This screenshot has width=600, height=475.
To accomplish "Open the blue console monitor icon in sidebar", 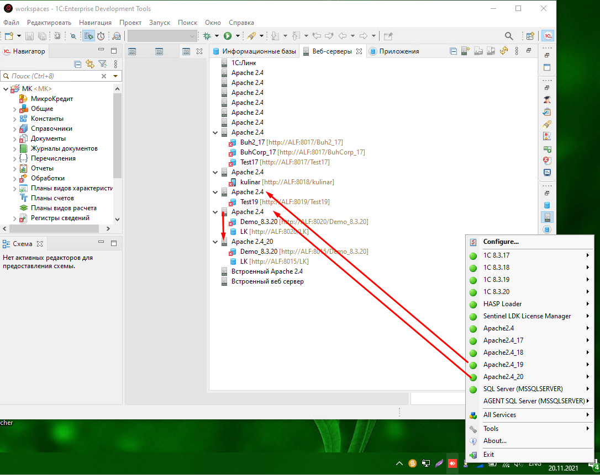I will click(x=547, y=172).
